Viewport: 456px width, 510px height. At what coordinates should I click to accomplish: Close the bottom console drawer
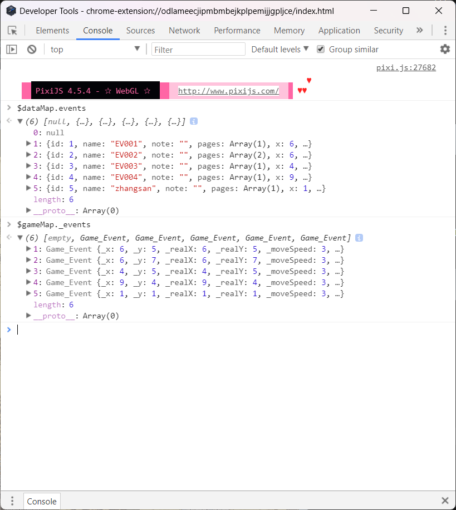pos(445,500)
